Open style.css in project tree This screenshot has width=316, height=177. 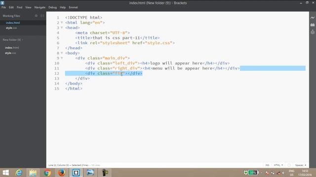[x=10, y=53]
